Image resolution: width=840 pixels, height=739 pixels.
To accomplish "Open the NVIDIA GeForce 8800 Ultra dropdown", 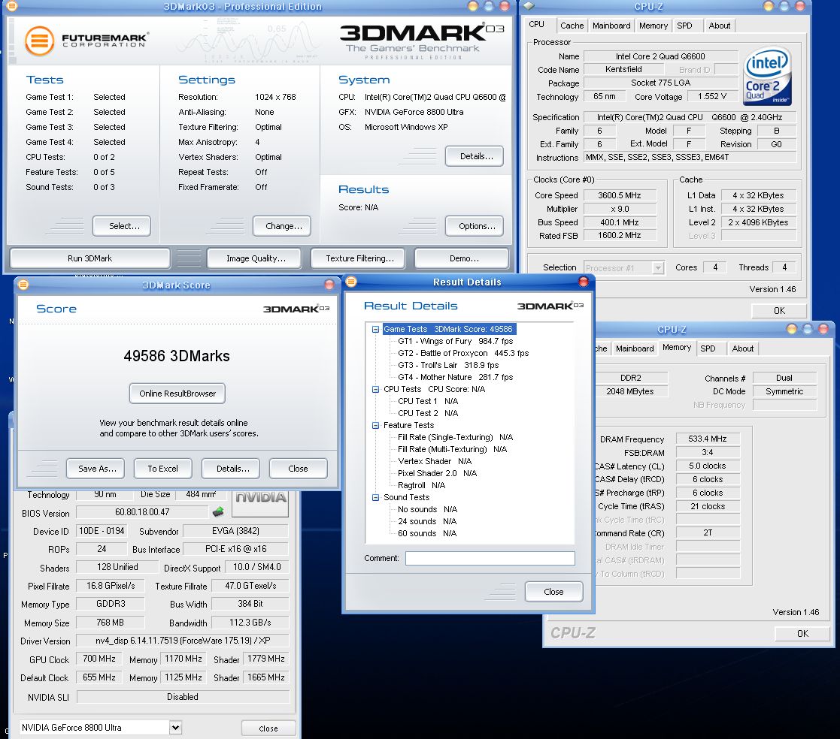I will [x=175, y=727].
